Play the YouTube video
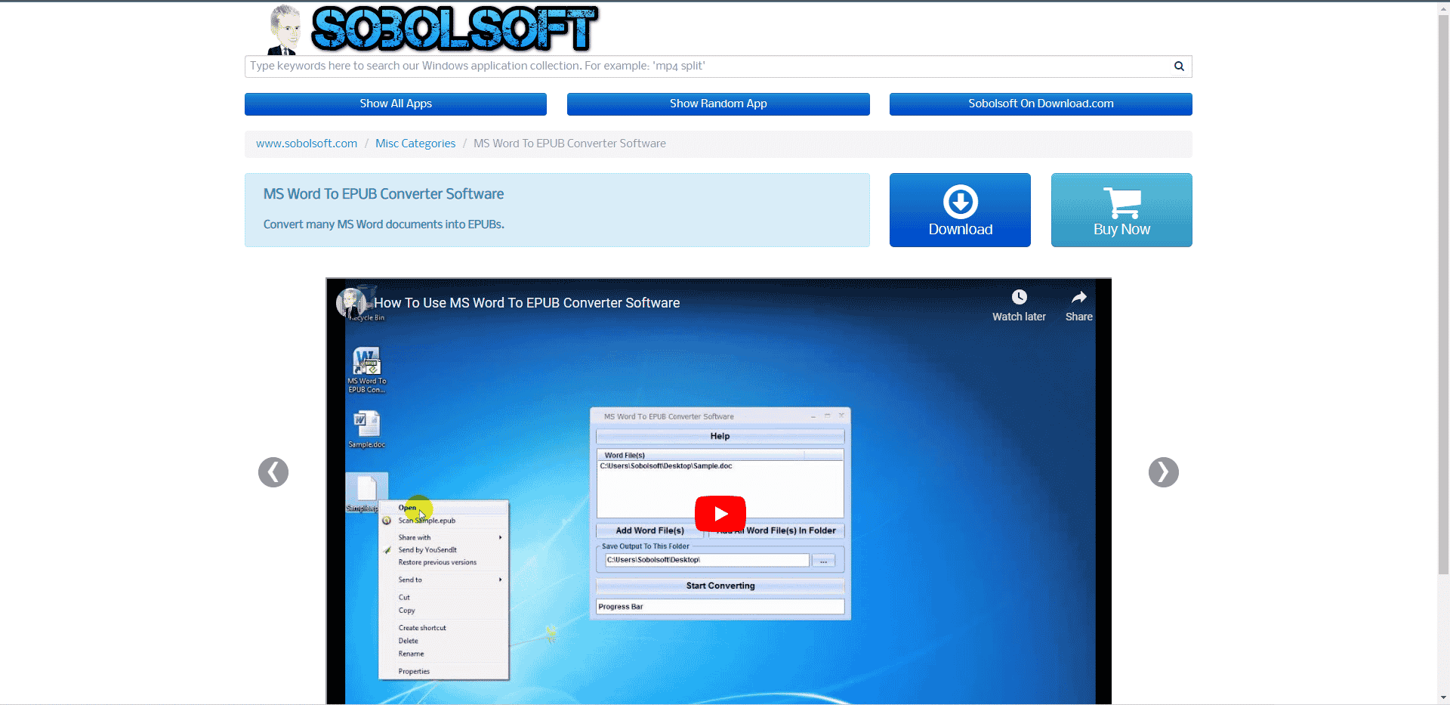Image resolution: width=1450 pixels, height=705 pixels. pos(720,514)
